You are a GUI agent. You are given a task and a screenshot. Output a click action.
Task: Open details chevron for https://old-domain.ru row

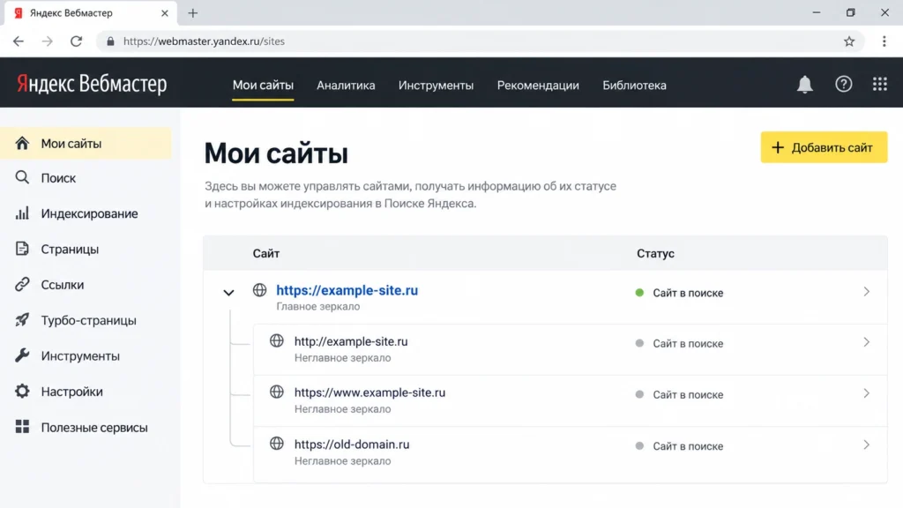pyautogui.click(x=866, y=444)
